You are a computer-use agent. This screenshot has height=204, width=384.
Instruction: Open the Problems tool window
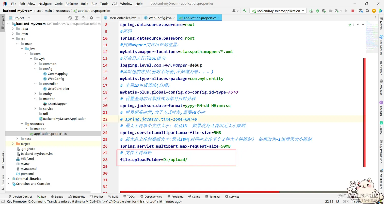[175, 196]
